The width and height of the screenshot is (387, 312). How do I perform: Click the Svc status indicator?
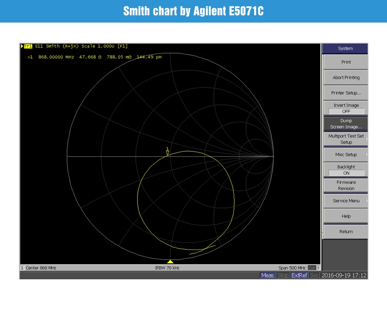(314, 275)
